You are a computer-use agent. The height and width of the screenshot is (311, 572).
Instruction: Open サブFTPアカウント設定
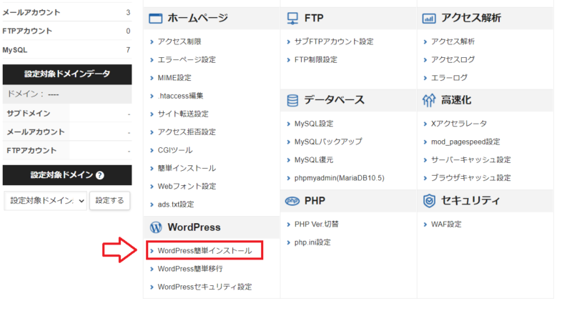tap(334, 41)
